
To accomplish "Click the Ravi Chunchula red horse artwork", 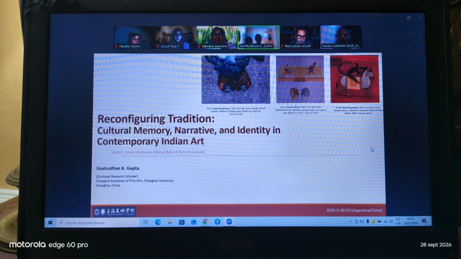I will click(x=355, y=79).
